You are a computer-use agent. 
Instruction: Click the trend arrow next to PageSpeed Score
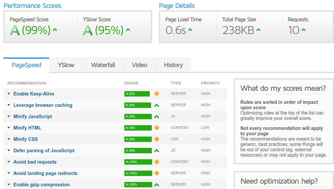click(x=55, y=30)
